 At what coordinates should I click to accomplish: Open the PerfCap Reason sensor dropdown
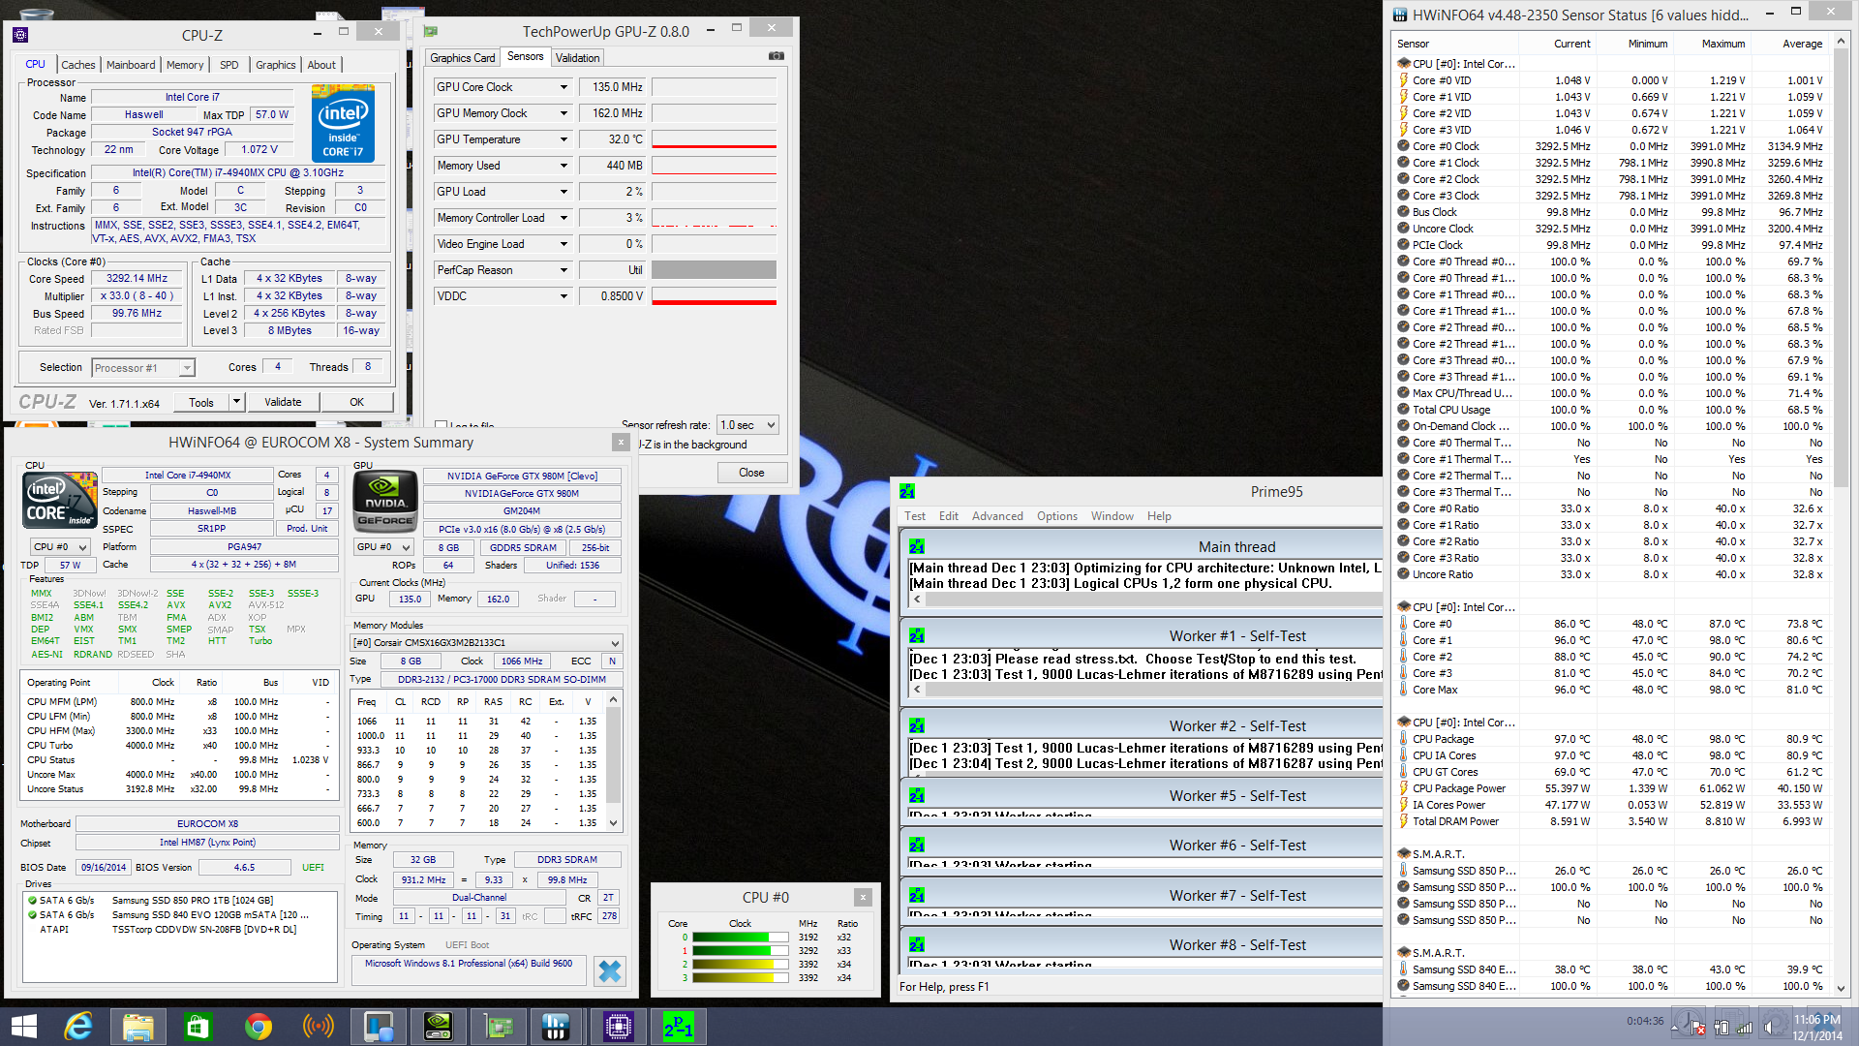564,270
